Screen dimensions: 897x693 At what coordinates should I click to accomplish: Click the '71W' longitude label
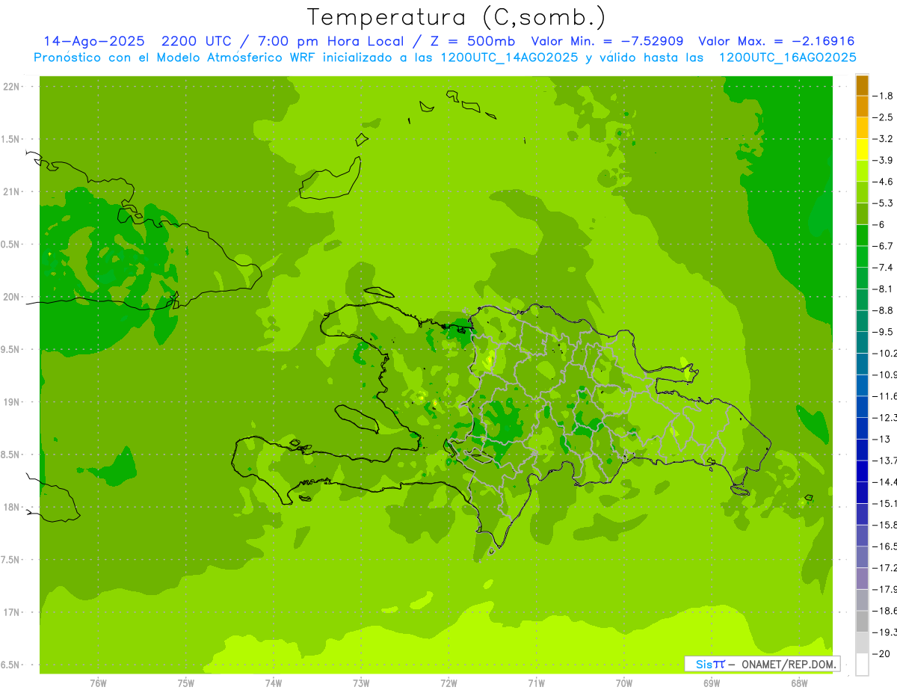537,683
